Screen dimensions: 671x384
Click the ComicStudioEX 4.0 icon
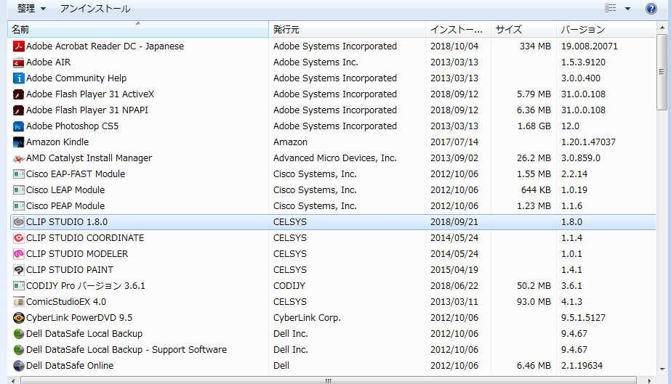click(x=19, y=302)
